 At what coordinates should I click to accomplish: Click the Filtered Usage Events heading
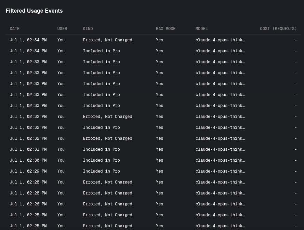tap(34, 11)
